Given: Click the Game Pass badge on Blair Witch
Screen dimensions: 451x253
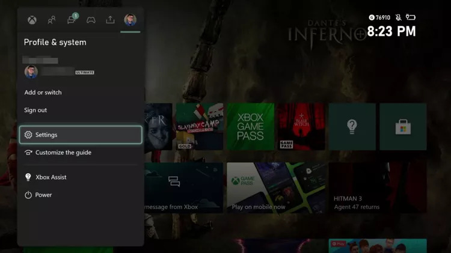Looking at the screenshot, I should pos(286,144).
